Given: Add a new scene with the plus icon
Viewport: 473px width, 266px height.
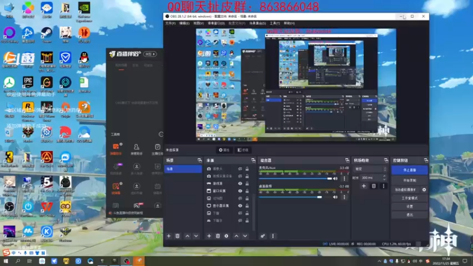Looking at the screenshot, I should 169,236.
